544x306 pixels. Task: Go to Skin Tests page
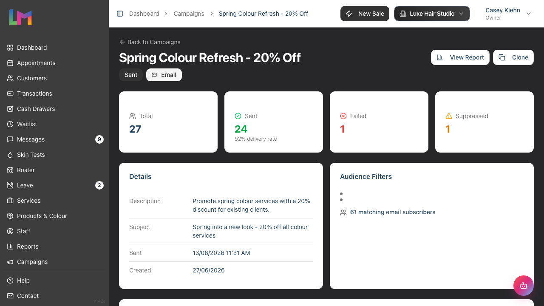click(x=54, y=155)
